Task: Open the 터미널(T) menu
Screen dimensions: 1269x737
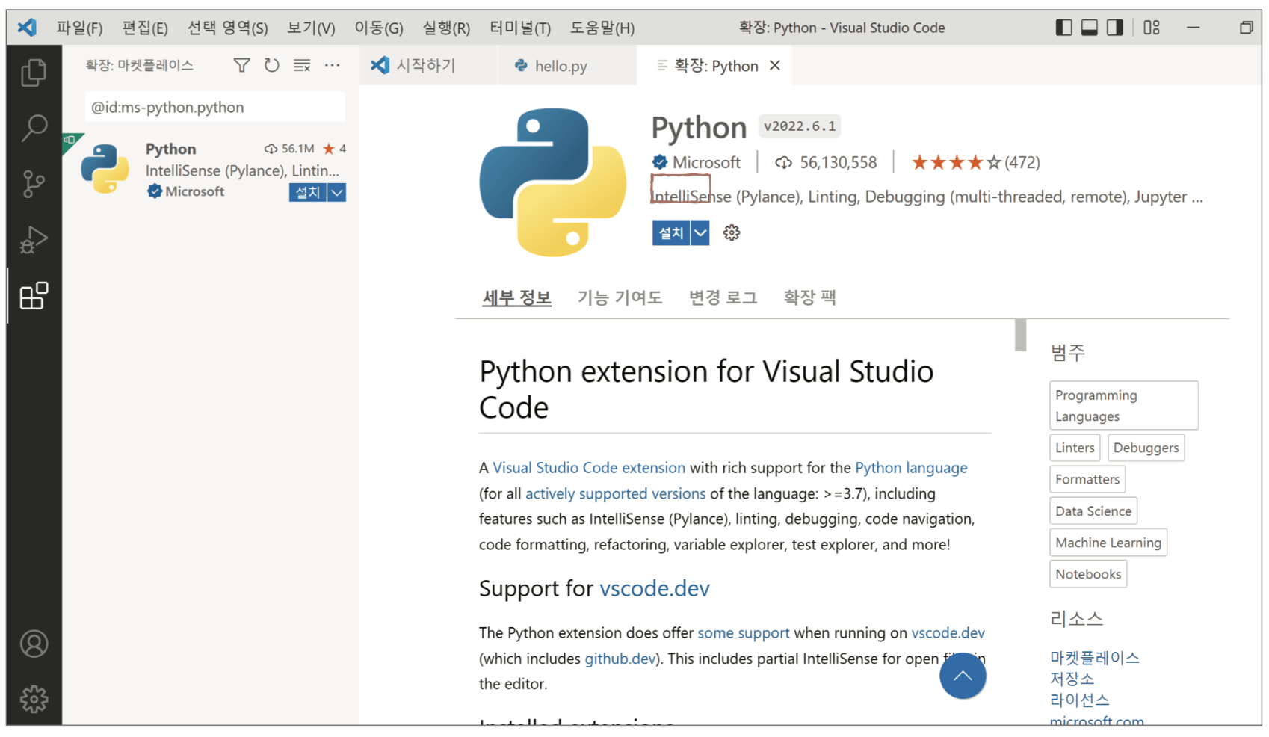Action: [x=520, y=28]
